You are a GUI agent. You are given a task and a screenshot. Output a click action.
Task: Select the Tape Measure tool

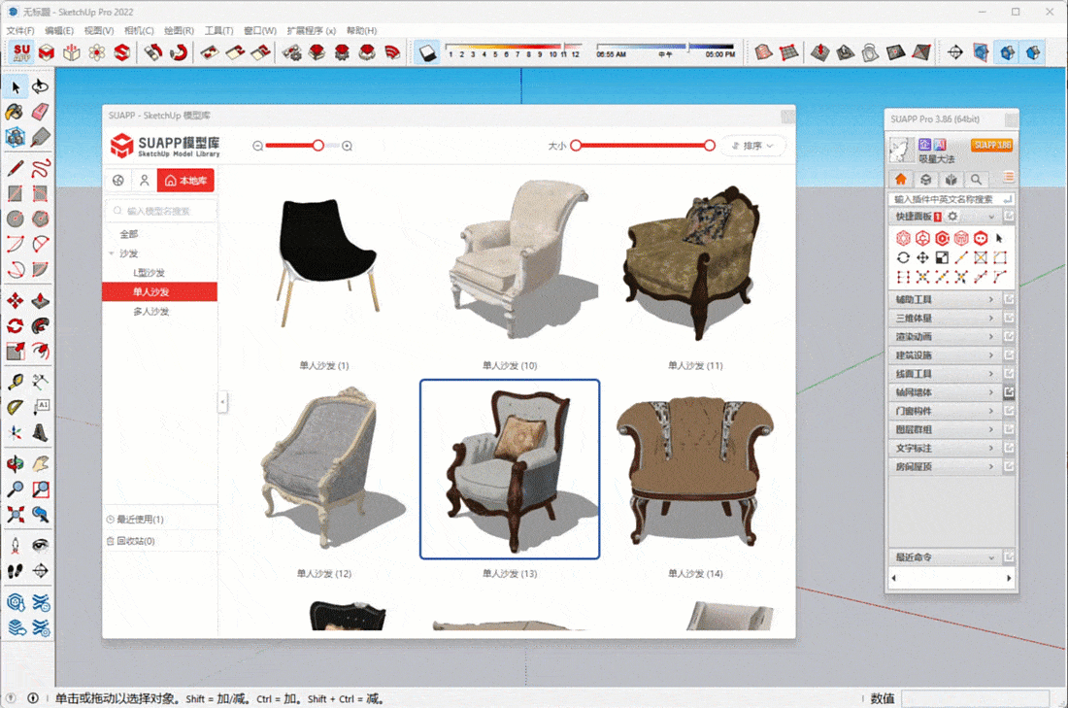click(16, 382)
